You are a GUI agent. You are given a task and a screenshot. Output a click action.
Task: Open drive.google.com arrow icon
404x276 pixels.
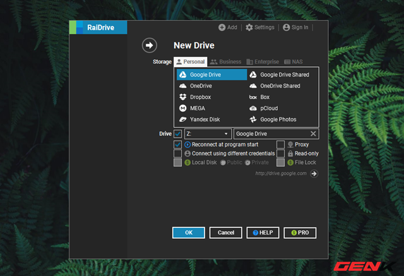click(x=314, y=174)
